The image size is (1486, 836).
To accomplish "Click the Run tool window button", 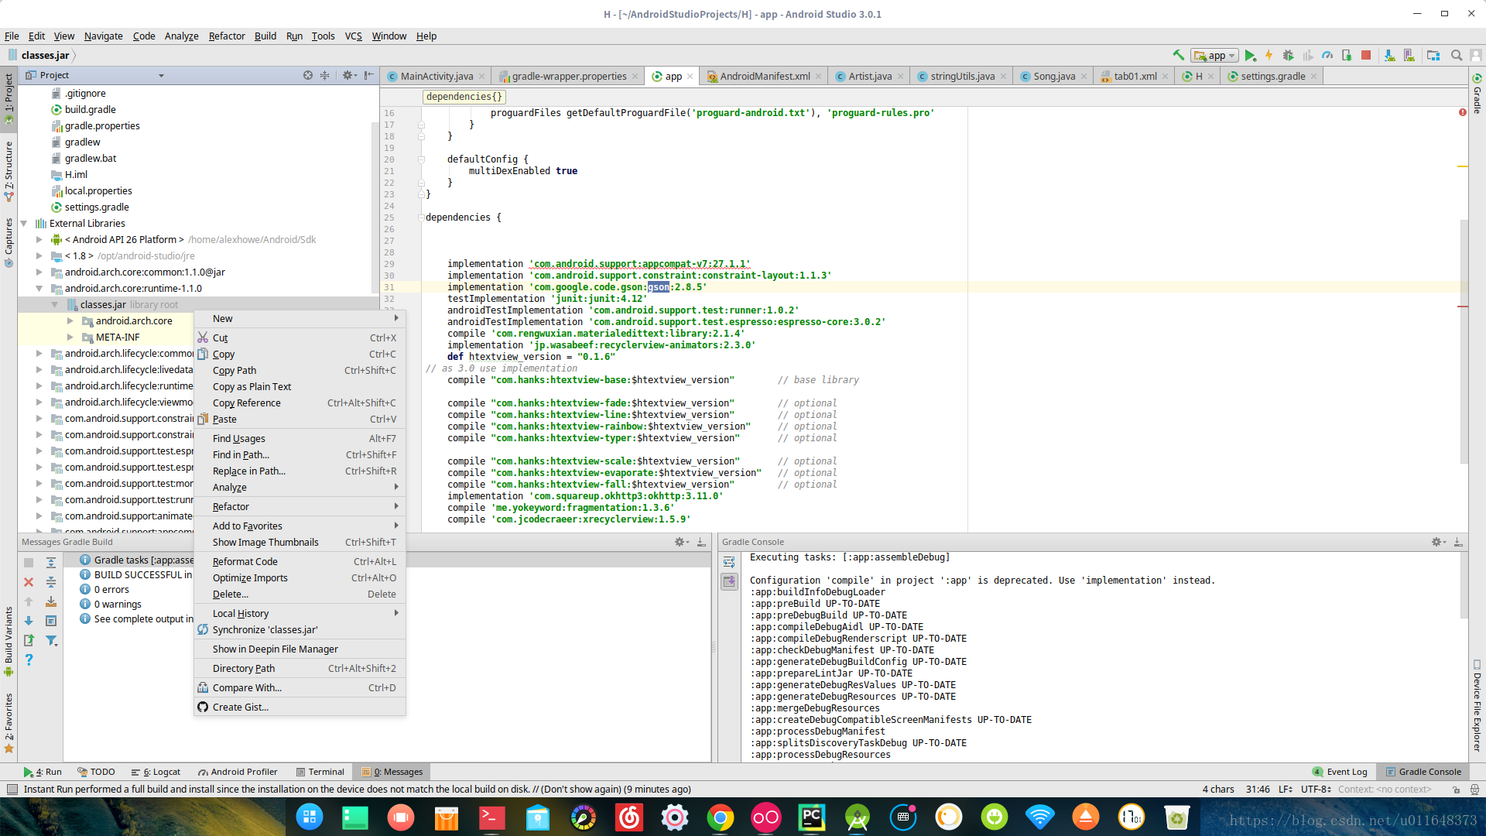I will [43, 772].
